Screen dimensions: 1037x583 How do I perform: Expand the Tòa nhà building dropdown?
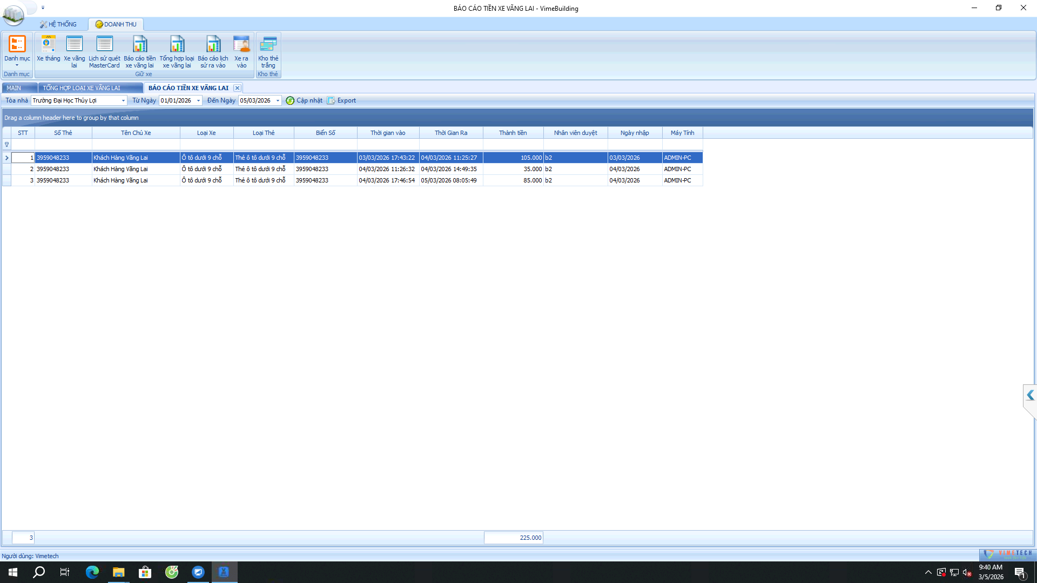tap(123, 100)
